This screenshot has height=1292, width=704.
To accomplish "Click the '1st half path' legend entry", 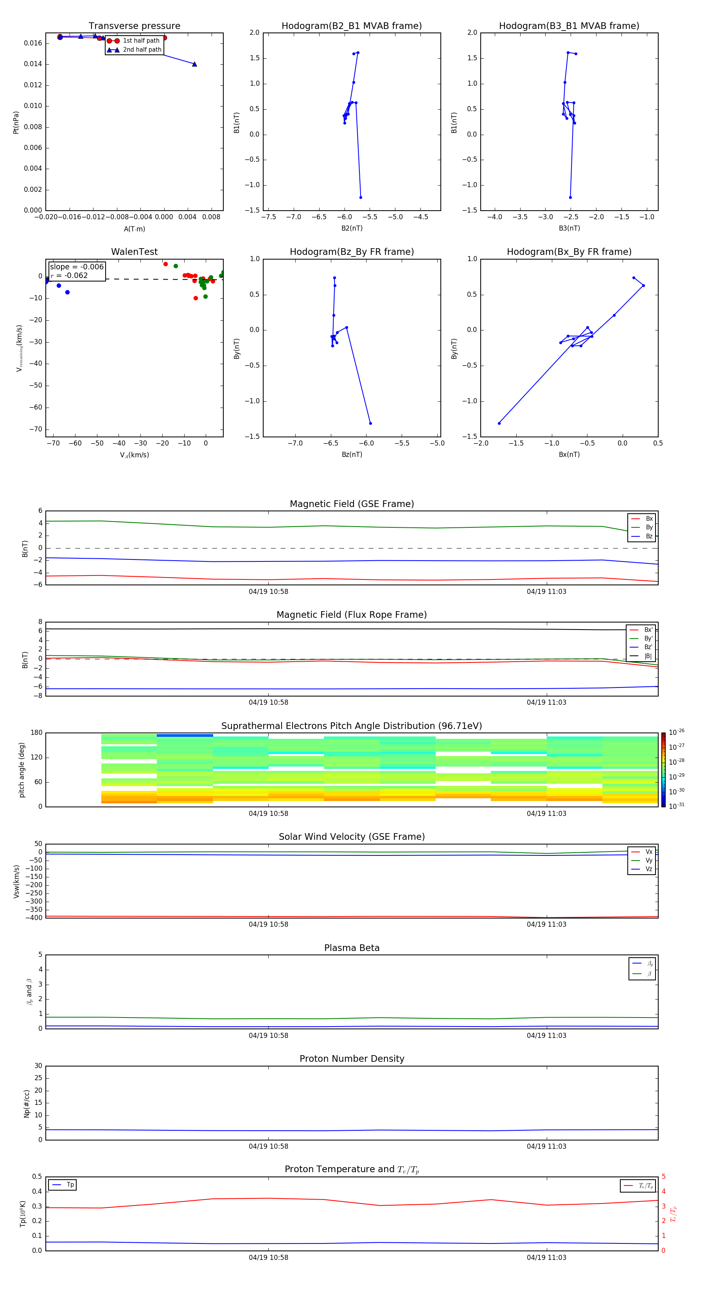I will pos(133,41).
